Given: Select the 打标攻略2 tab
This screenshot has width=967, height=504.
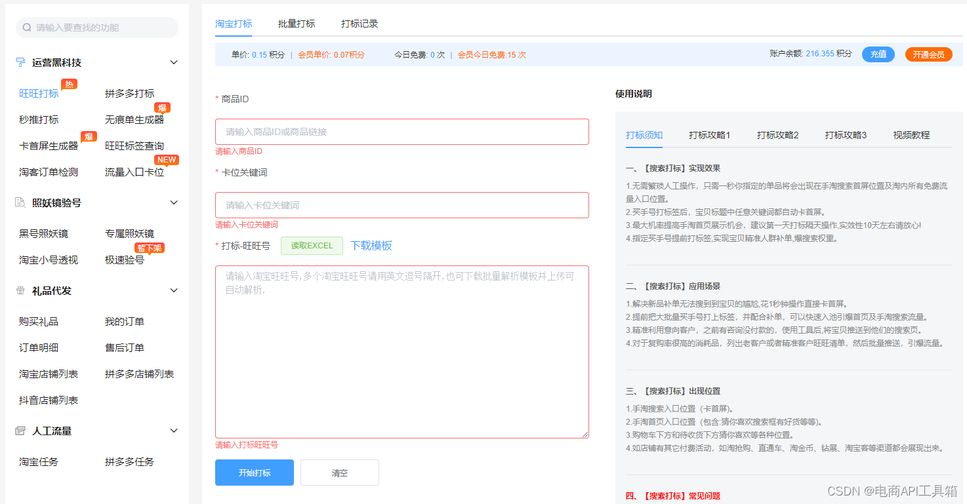Looking at the screenshot, I should [x=778, y=135].
